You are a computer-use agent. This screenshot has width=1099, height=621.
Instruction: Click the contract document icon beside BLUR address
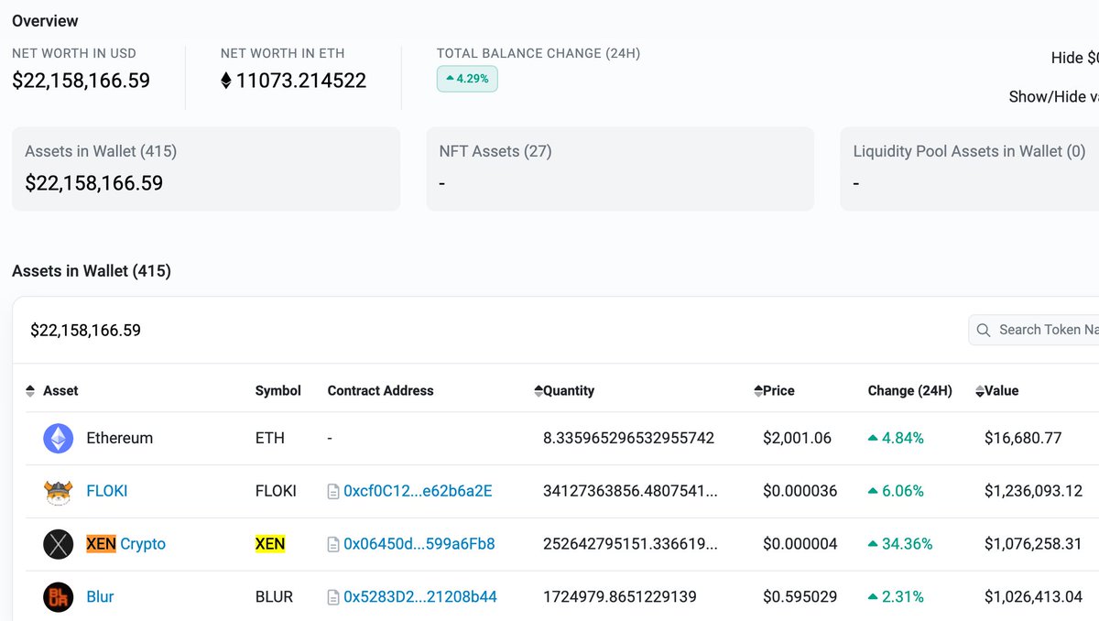[x=331, y=596]
